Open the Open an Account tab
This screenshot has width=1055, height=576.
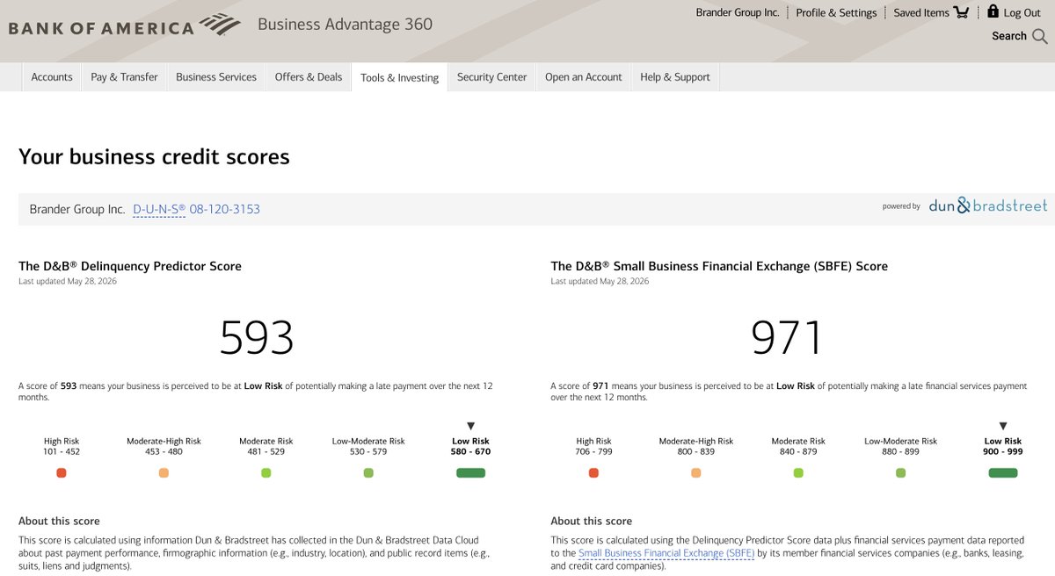pos(583,77)
